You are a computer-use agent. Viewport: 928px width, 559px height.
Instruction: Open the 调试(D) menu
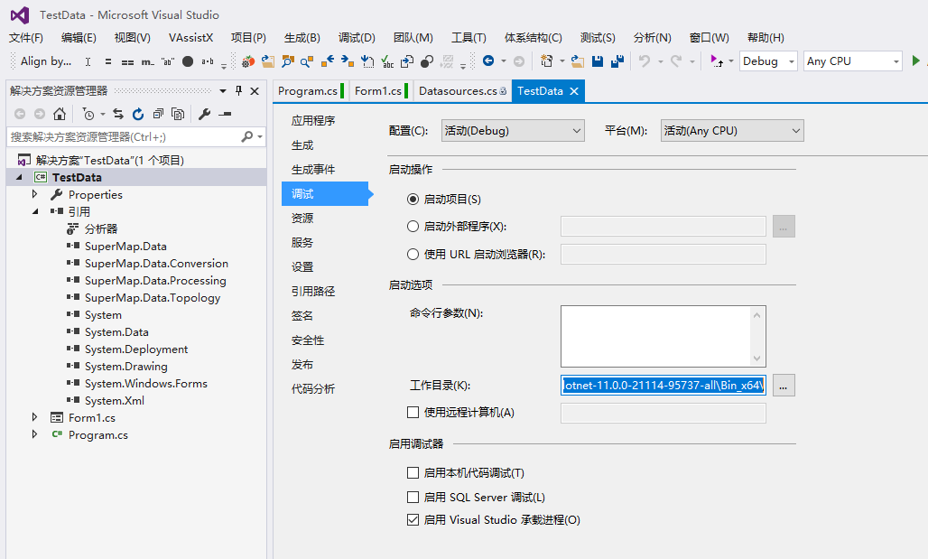pyautogui.click(x=357, y=38)
